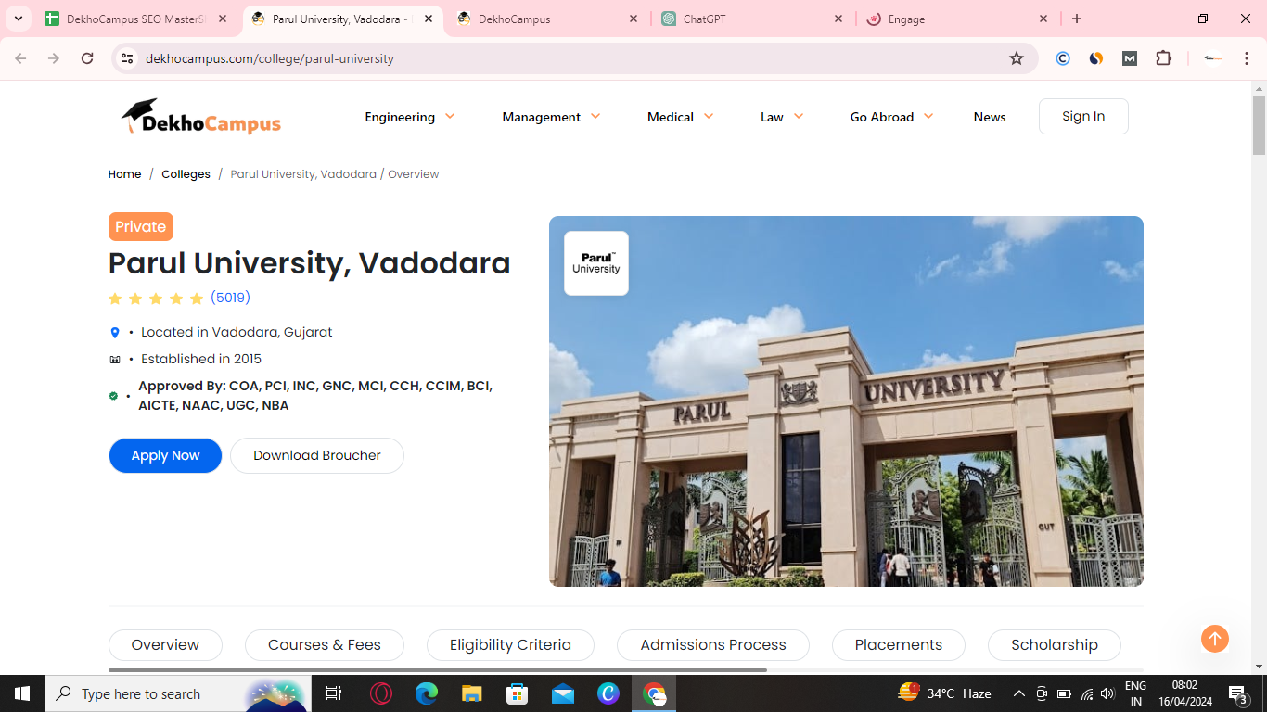
Task: Go back to the previous page
Action: [20, 58]
